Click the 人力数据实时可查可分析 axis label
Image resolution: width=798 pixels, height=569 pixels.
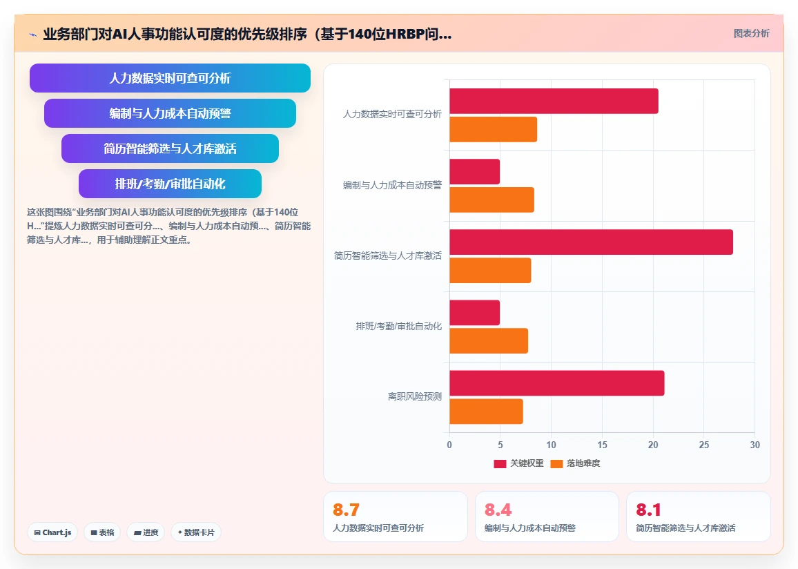[392, 115]
